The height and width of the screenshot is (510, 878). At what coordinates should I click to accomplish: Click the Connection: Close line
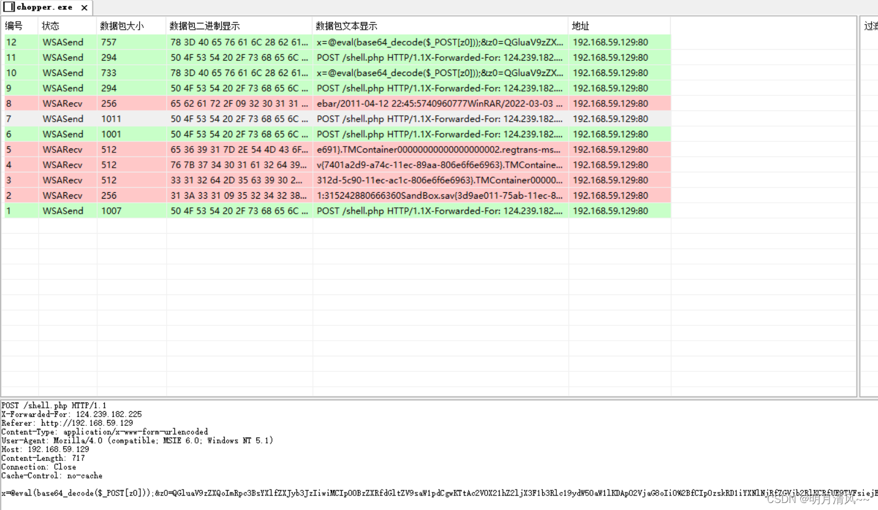click(x=39, y=467)
